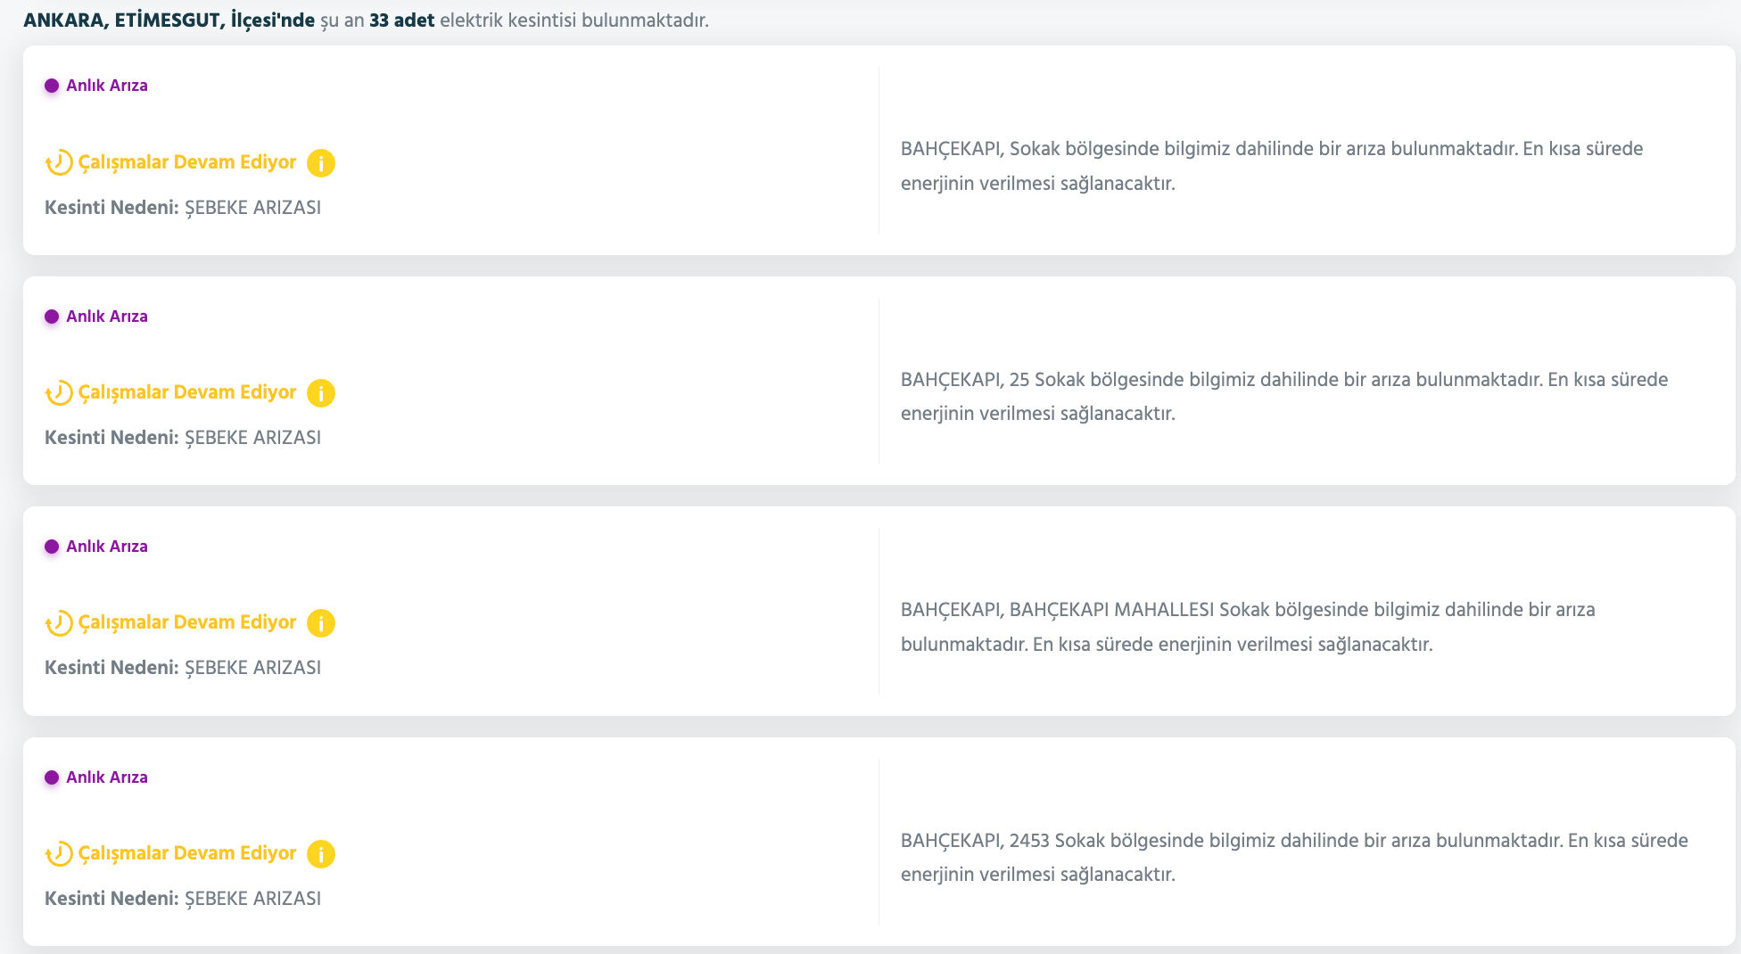1741x954 pixels.
Task: Click the clock icon in the 25 Sokak card
Action: [x=59, y=393]
